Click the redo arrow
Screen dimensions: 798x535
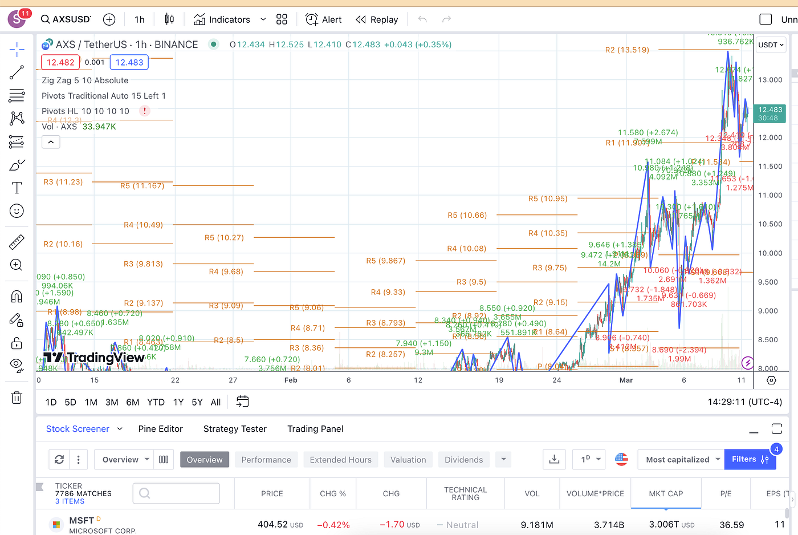tap(447, 19)
